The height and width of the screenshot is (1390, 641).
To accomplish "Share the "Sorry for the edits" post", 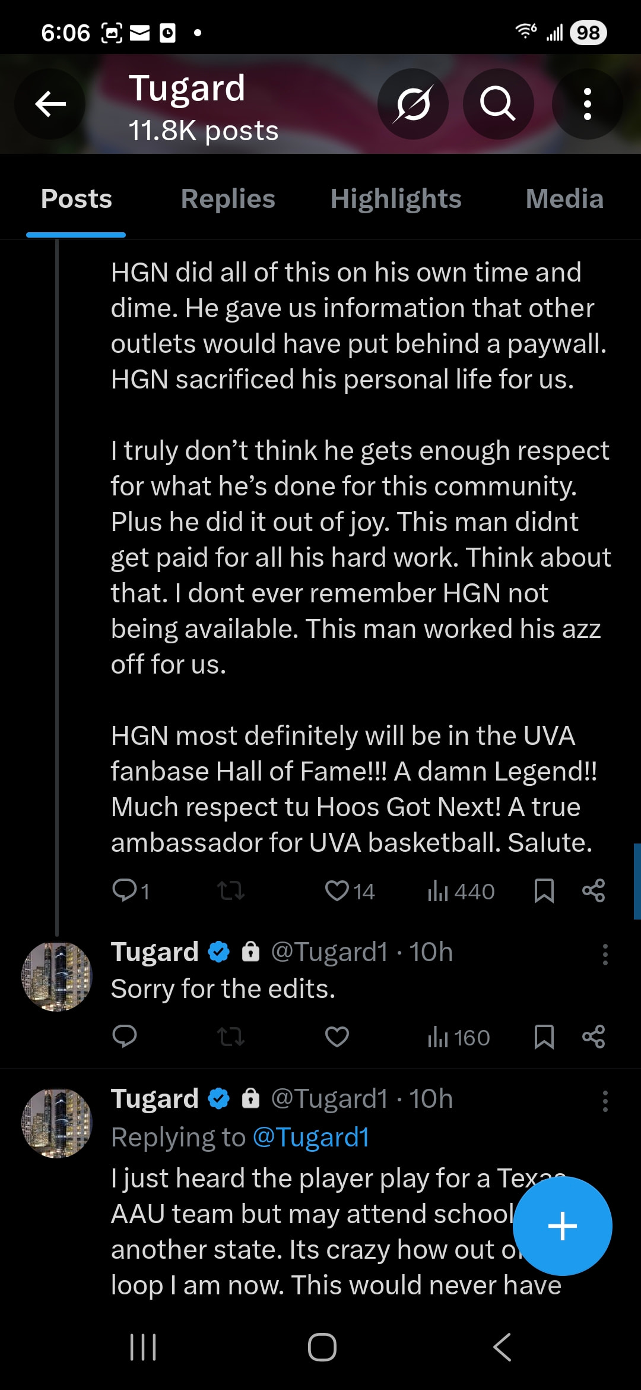I will [594, 1037].
